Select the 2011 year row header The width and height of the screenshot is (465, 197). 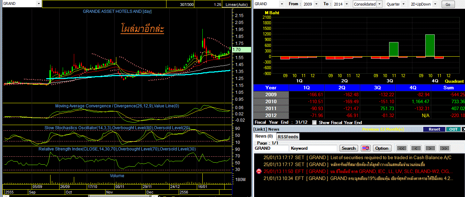[271, 108]
